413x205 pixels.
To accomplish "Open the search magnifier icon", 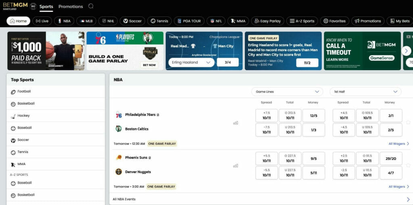I will pyautogui.click(x=91, y=6).
